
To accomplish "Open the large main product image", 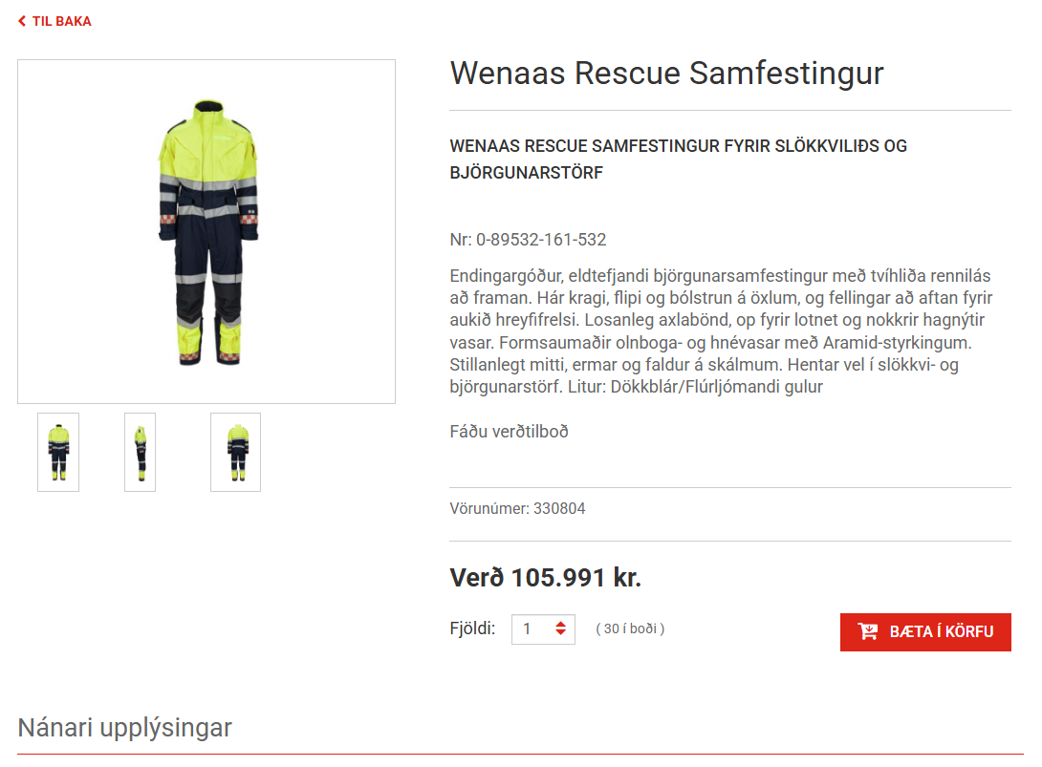I will [x=206, y=232].
